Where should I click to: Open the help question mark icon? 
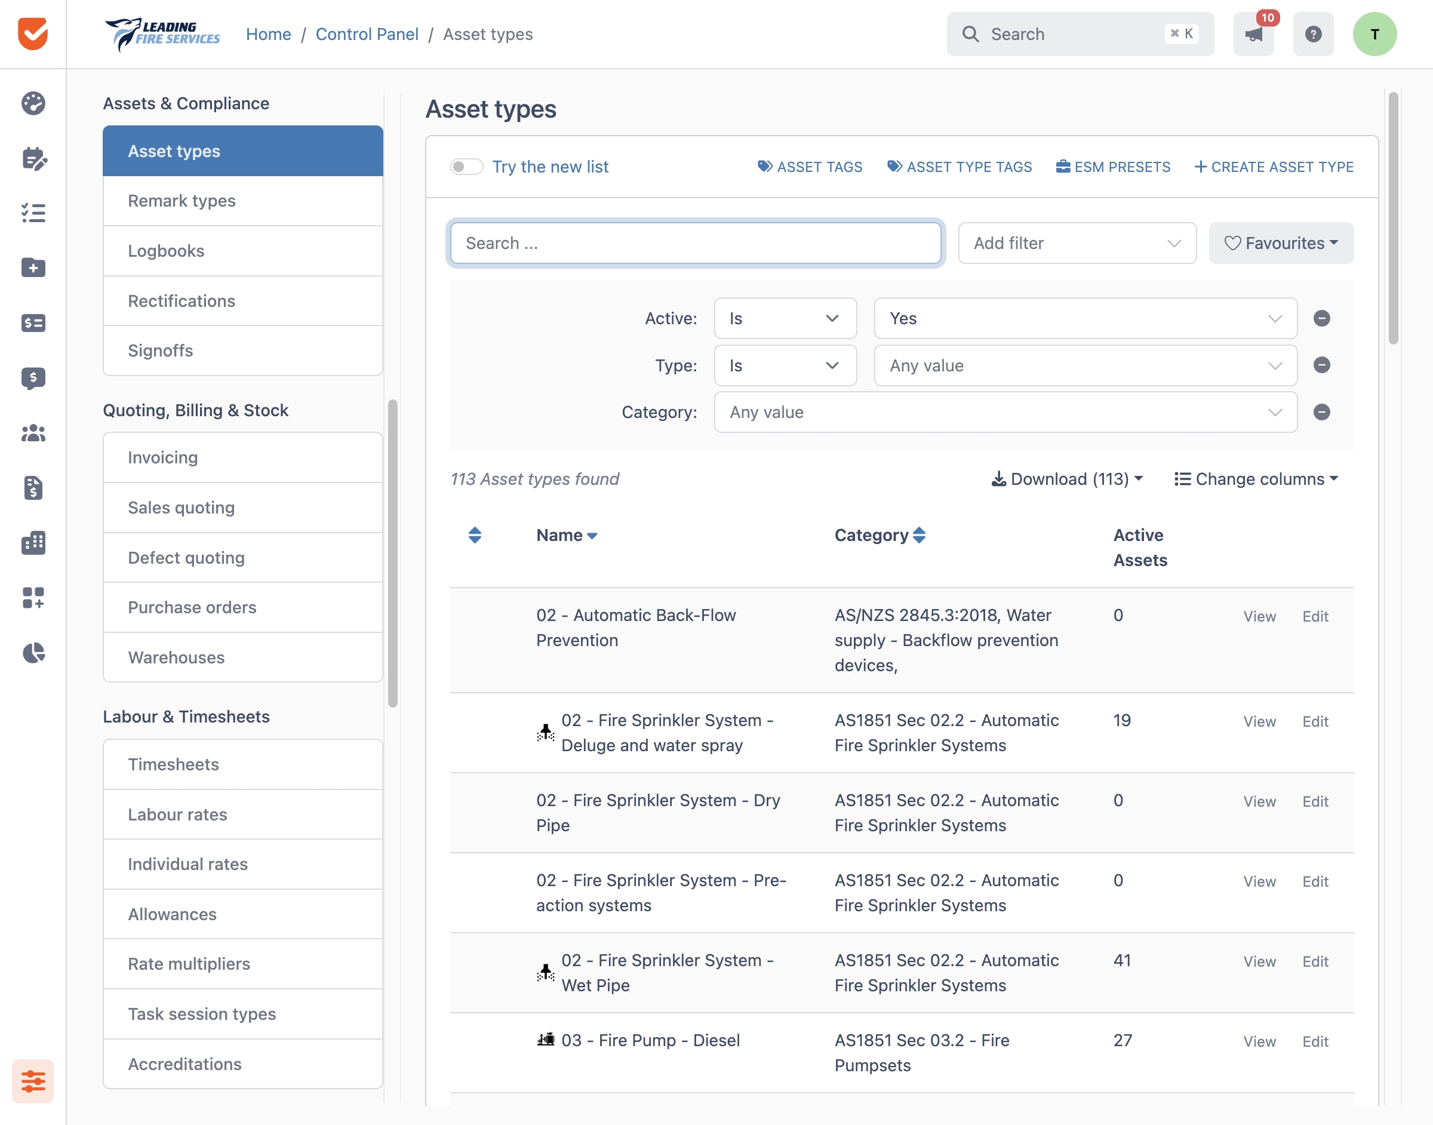click(x=1313, y=34)
